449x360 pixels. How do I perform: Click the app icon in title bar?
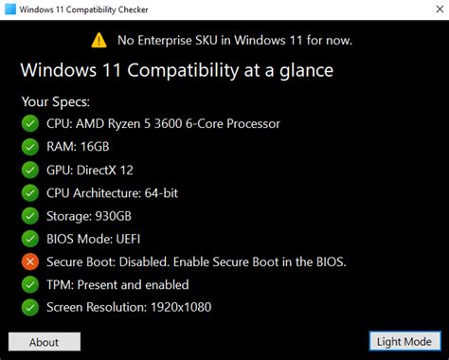(x=10, y=9)
